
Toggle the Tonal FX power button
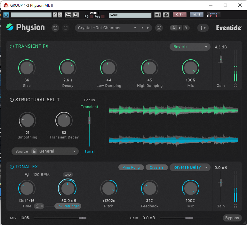coord(12,167)
